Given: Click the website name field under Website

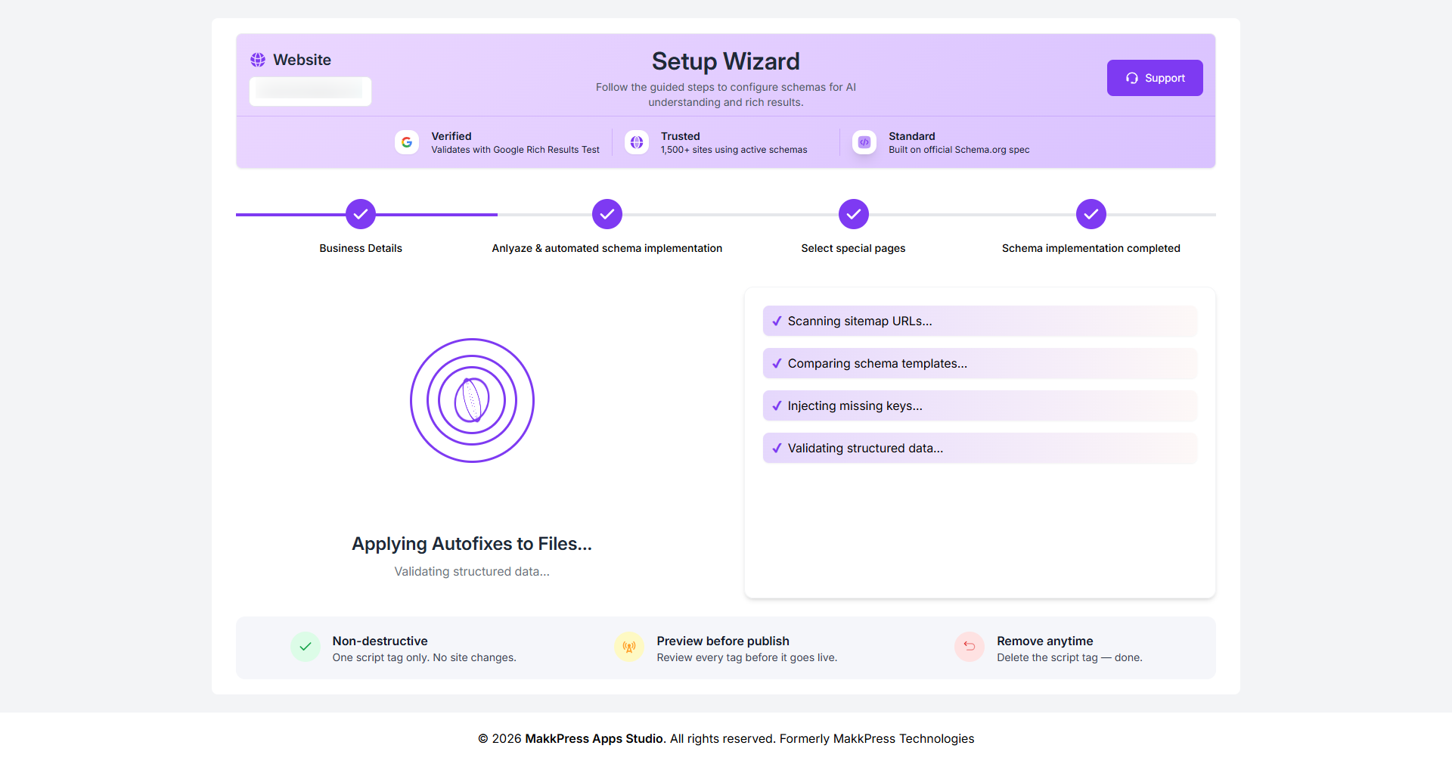Looking at the screenshot, I should point(310,91).
